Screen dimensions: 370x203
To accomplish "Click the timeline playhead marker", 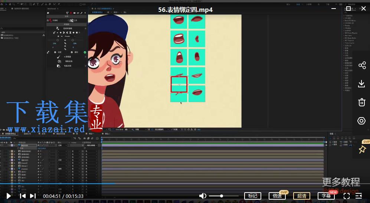I will [102, 140].
